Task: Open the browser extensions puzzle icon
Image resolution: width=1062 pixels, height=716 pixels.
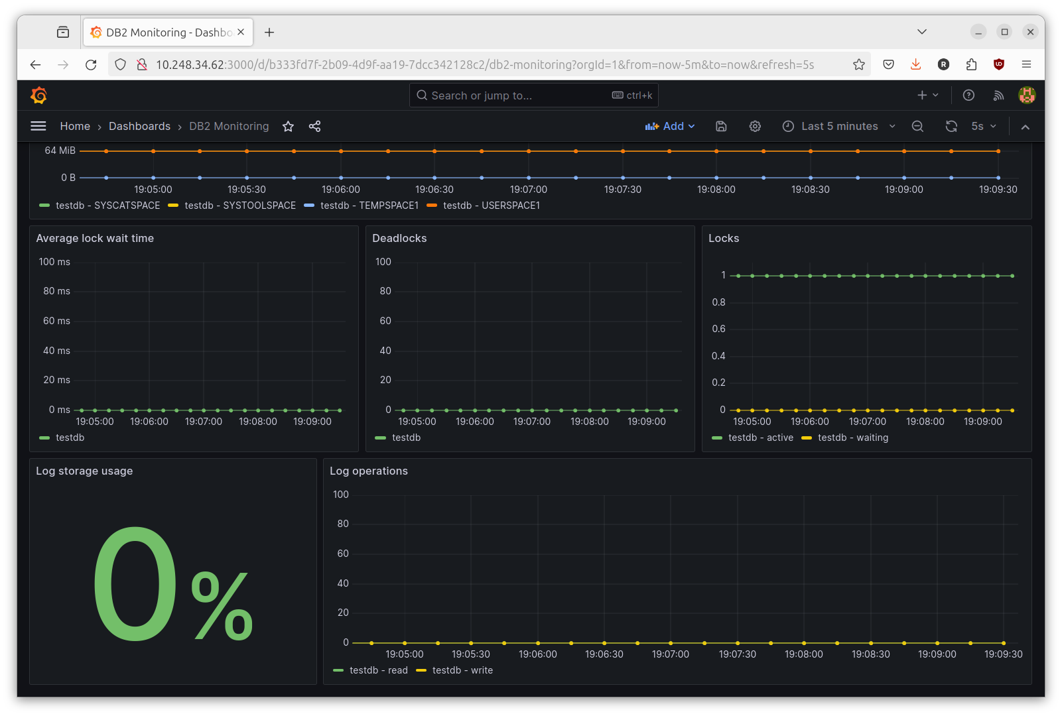Action: 971,64
